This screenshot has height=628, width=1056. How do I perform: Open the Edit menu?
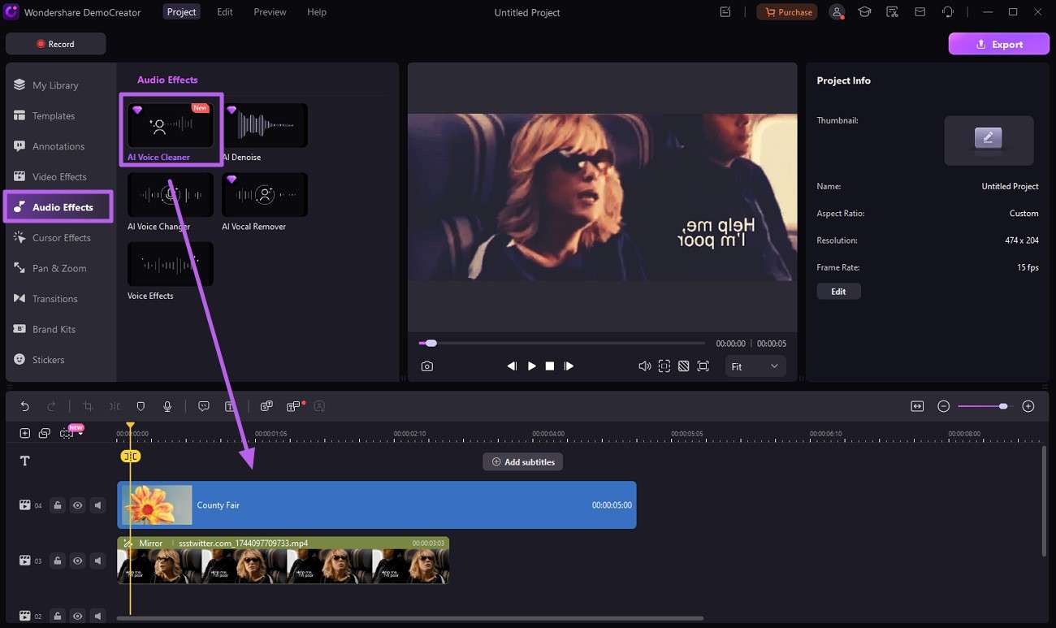pos(225,12)
